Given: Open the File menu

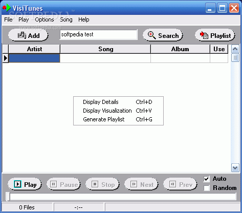Looking at the screenshot, I should point(8,19).
